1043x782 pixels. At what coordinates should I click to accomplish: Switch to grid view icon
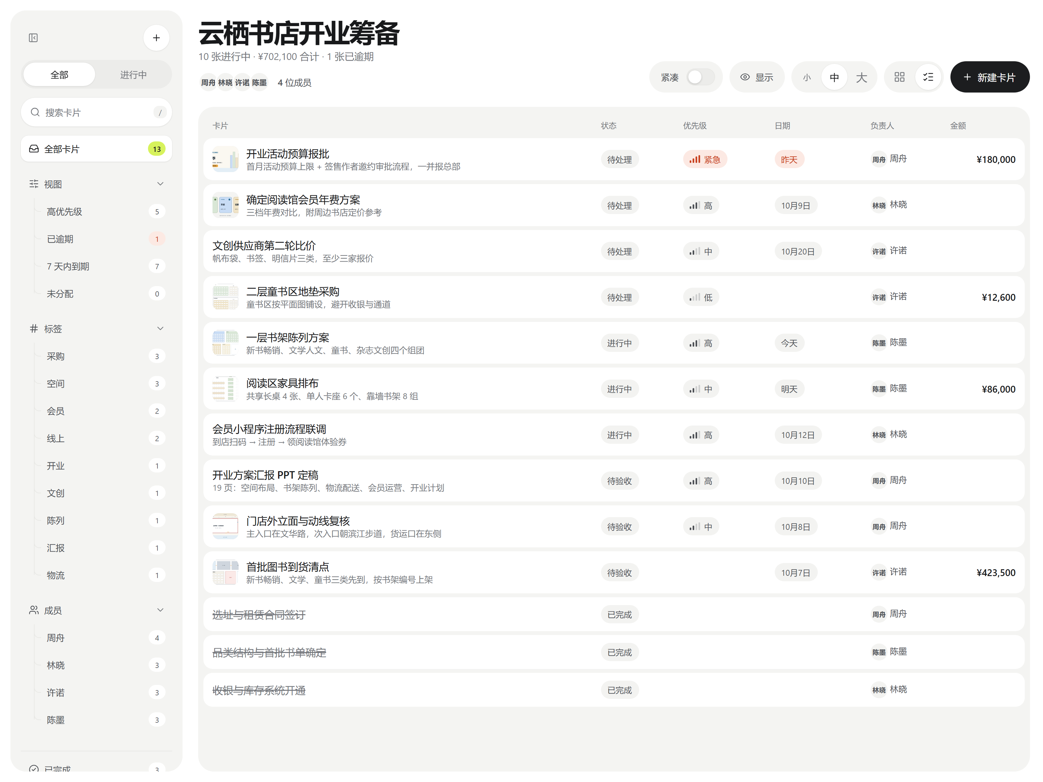(x=899, y=77)
